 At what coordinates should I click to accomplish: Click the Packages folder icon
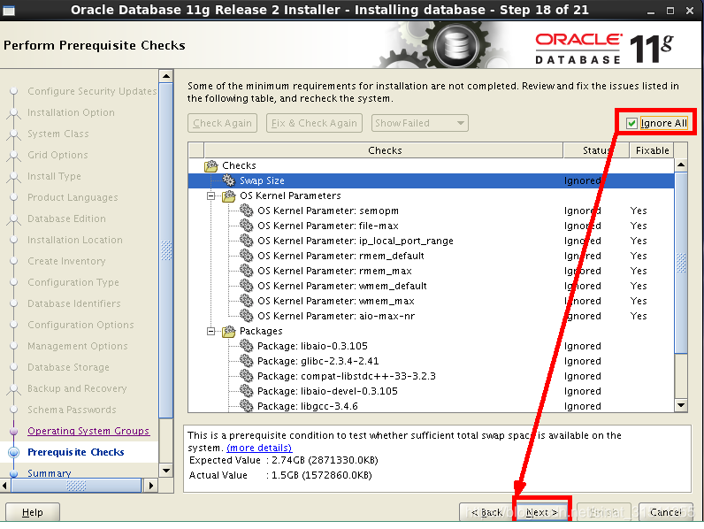click(229, 331)
